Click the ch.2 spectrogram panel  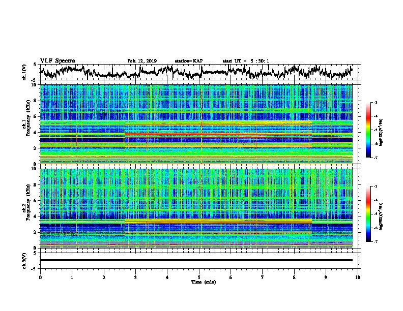[196, 208]
